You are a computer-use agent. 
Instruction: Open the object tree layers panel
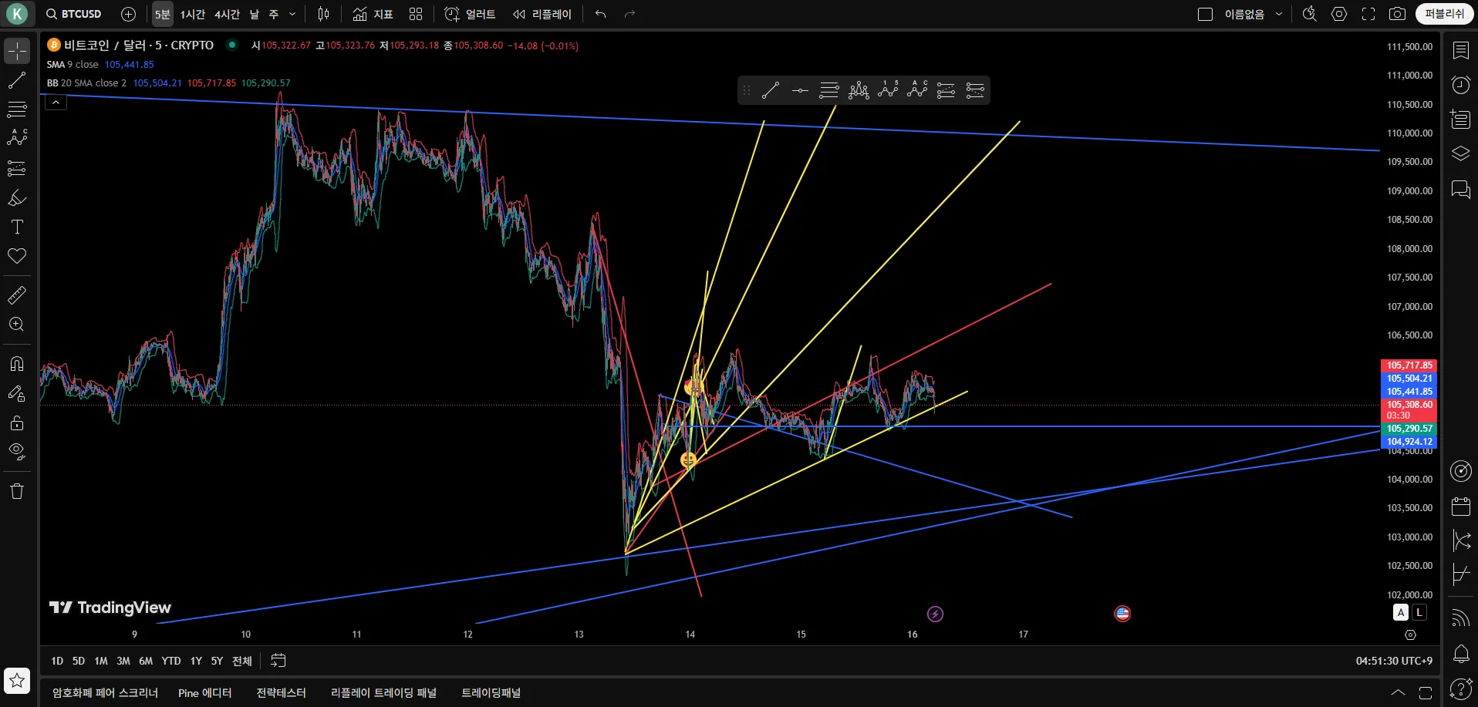click(1461, 153)
